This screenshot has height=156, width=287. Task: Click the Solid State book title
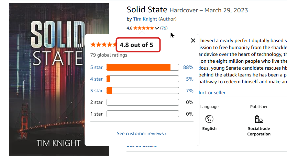(147, 10)
